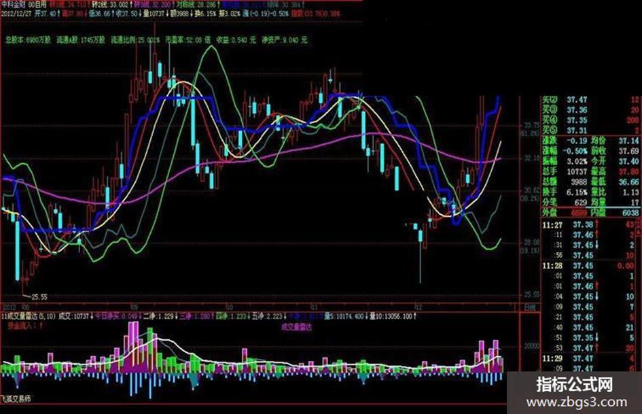Click the 买⑤ bid row priced 37.31
Screen dimensions: 642x414
pos(591,131)
